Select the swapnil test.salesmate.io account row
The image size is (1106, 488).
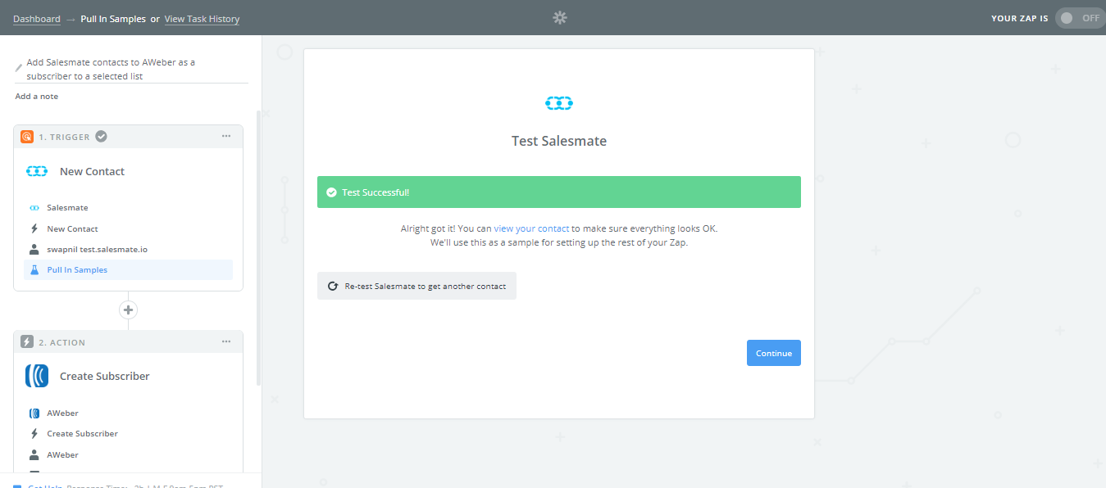click(128, 249)
